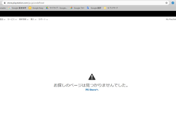
Task: Open the Google Keep bookmark
Action: click(36, 8)
